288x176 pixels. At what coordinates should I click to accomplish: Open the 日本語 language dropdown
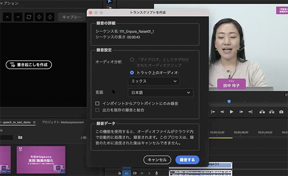tap(160, 93)
